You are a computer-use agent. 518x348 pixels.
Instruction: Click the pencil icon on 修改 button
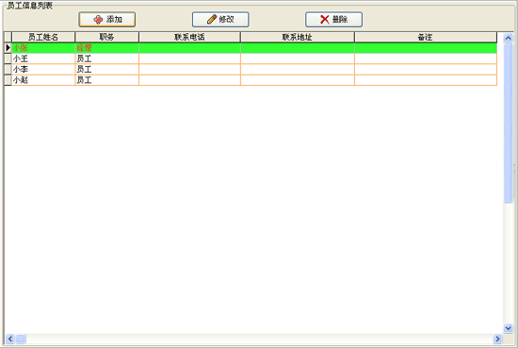click(x=212, y=20)
